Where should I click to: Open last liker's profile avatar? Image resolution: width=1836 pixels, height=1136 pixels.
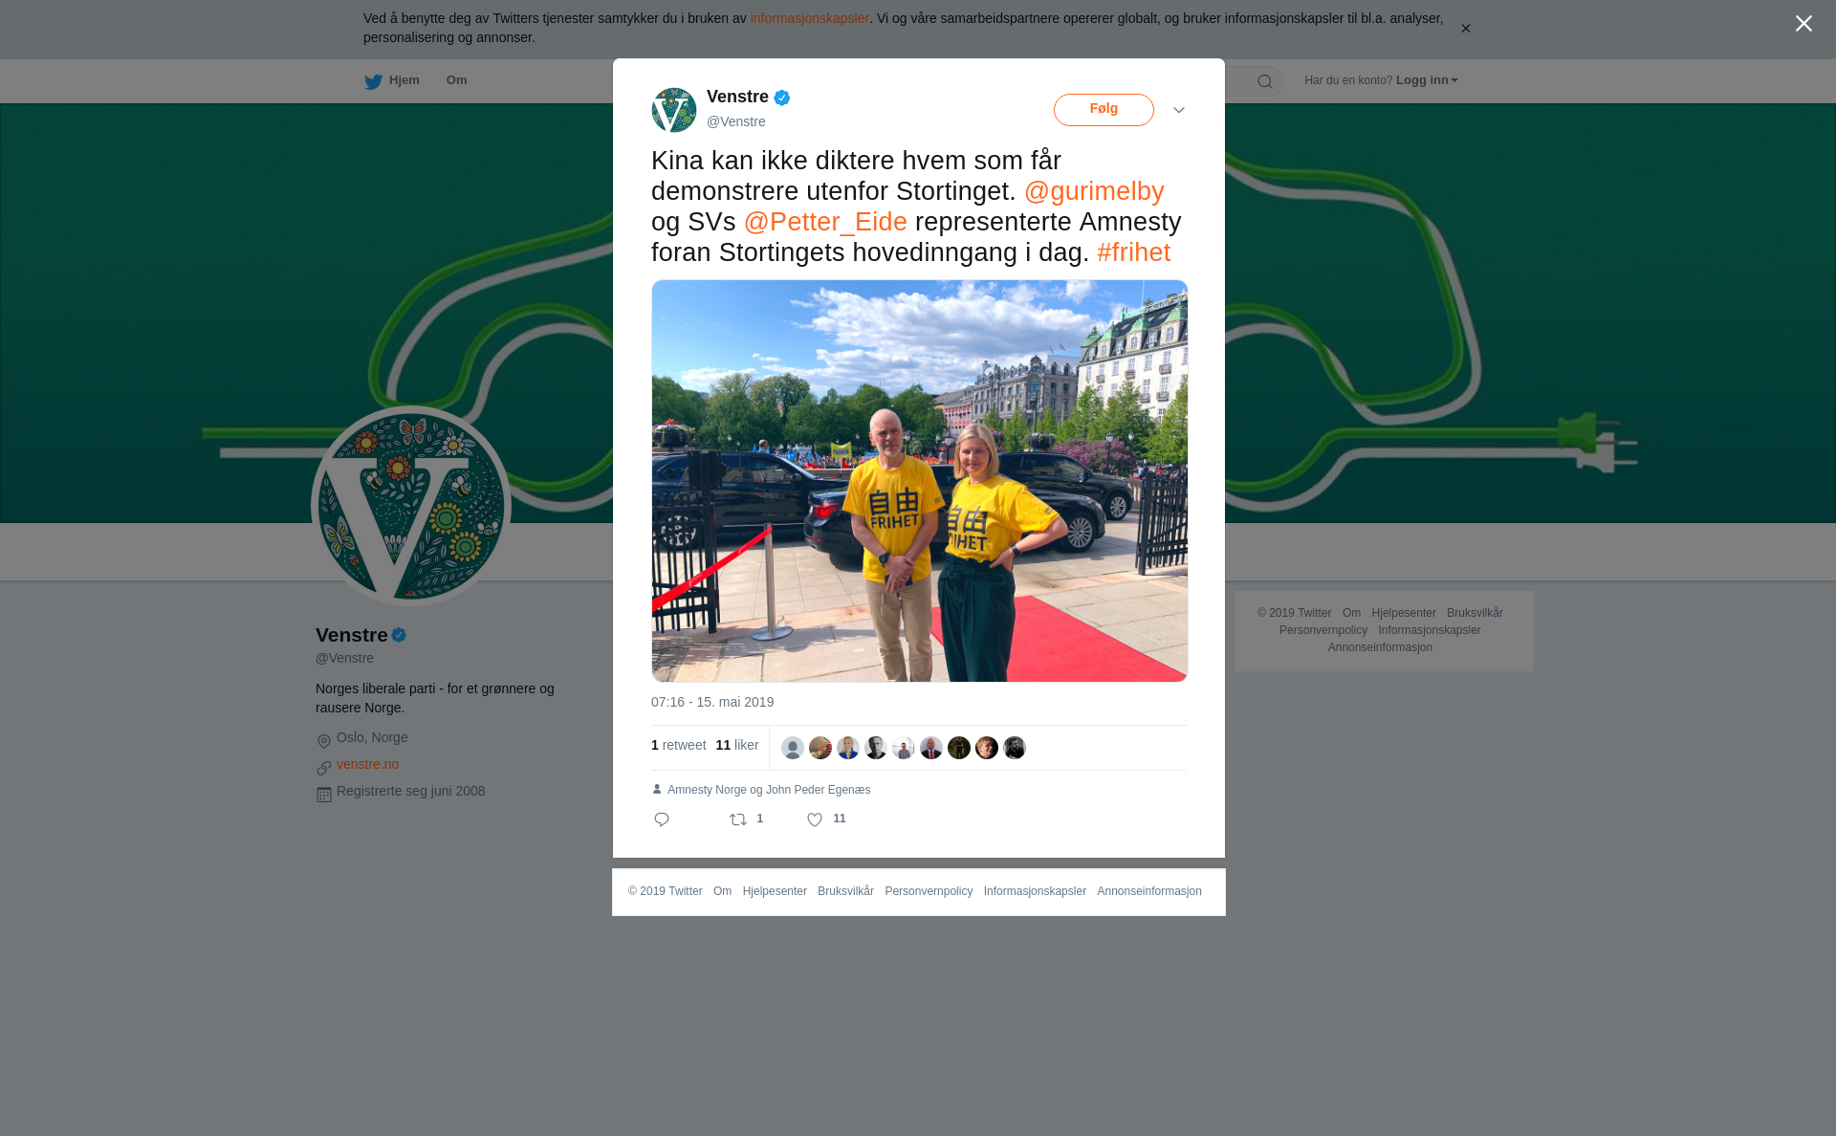coord(1015,748)
